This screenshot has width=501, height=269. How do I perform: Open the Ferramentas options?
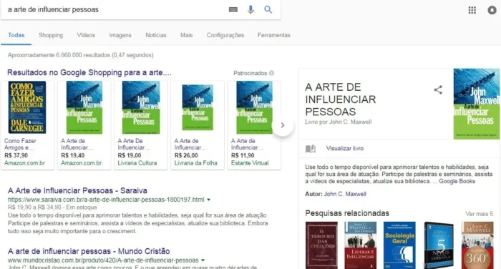[274, 35]
